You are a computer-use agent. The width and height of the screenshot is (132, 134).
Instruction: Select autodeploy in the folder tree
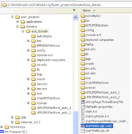[44, 36]
